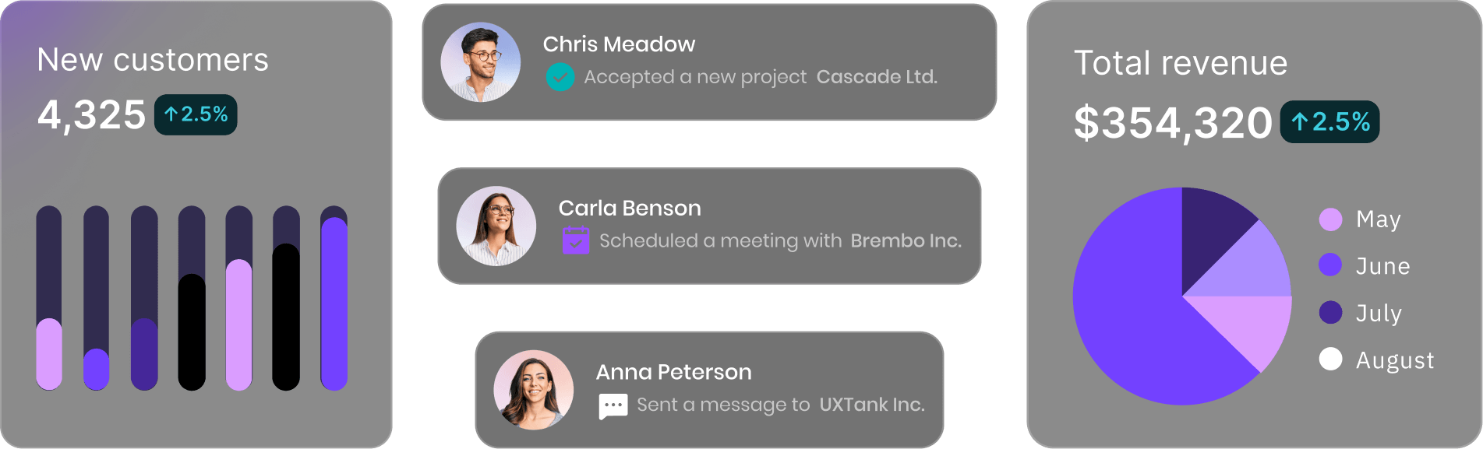1483x449 pixels.
Task: Click the May legend color dot
Action: point(1330,219)
